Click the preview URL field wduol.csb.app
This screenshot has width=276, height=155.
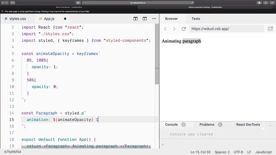tap(227, 29)
